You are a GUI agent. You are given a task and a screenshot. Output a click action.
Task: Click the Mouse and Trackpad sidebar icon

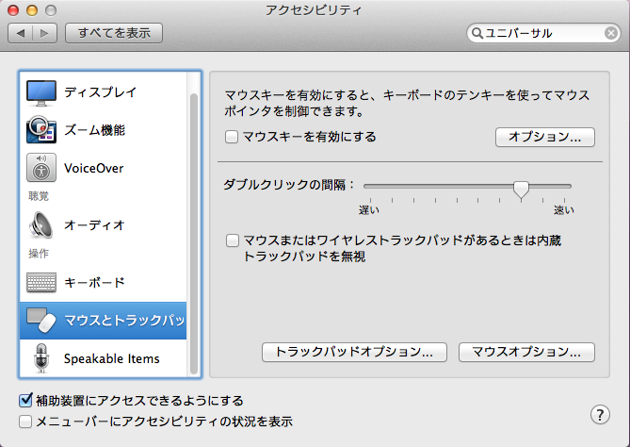41,321
